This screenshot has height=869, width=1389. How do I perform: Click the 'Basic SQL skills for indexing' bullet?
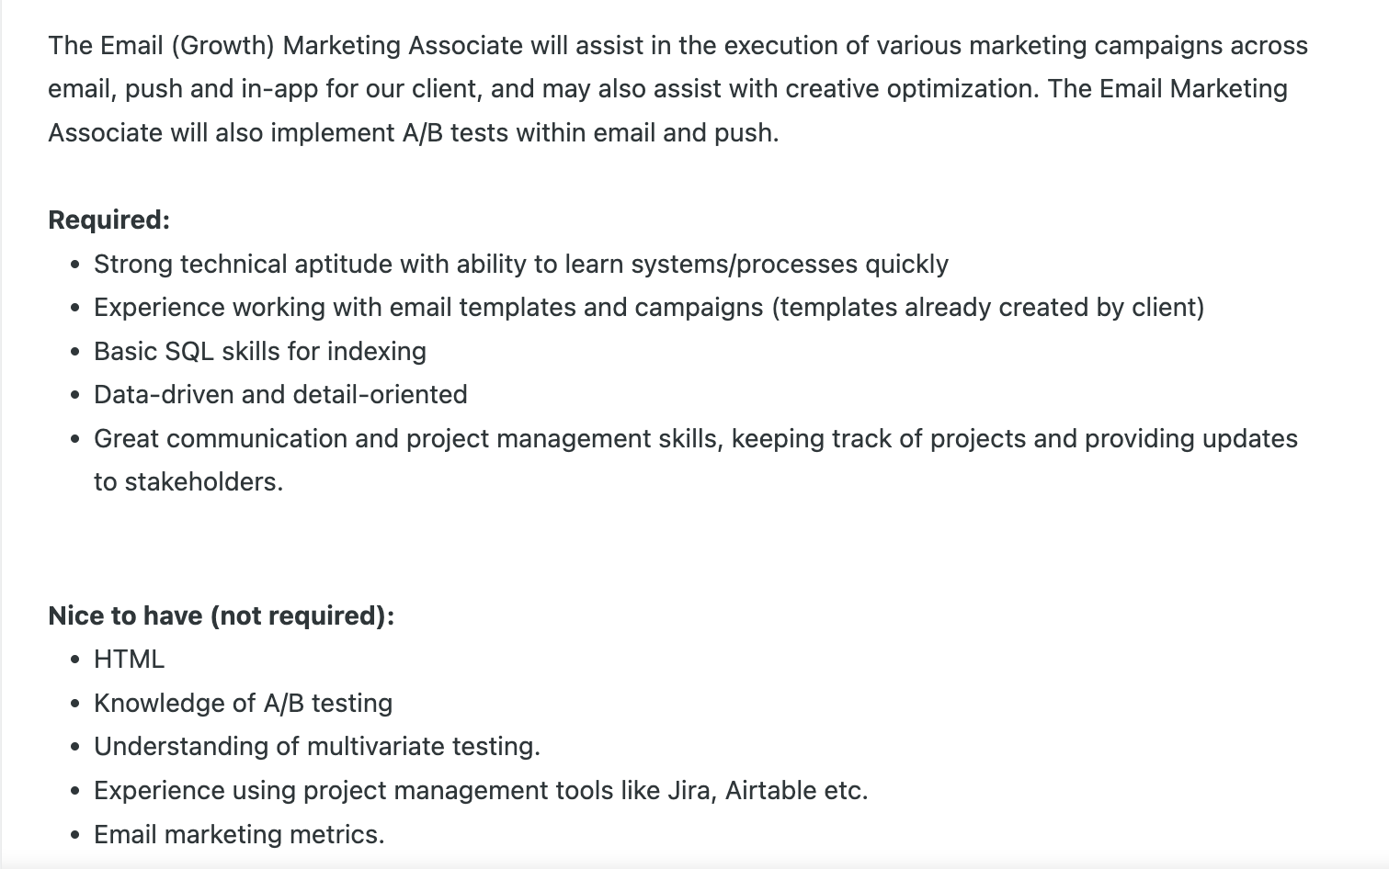coord(260,352)
